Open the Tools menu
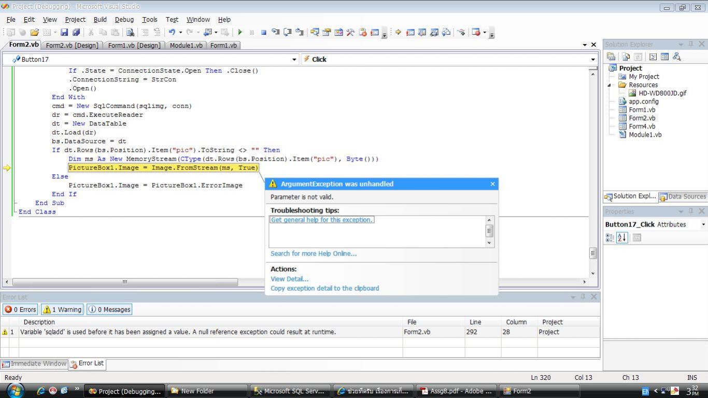The image size is (708, 398). pyautogui.click(x=149, y=19)
